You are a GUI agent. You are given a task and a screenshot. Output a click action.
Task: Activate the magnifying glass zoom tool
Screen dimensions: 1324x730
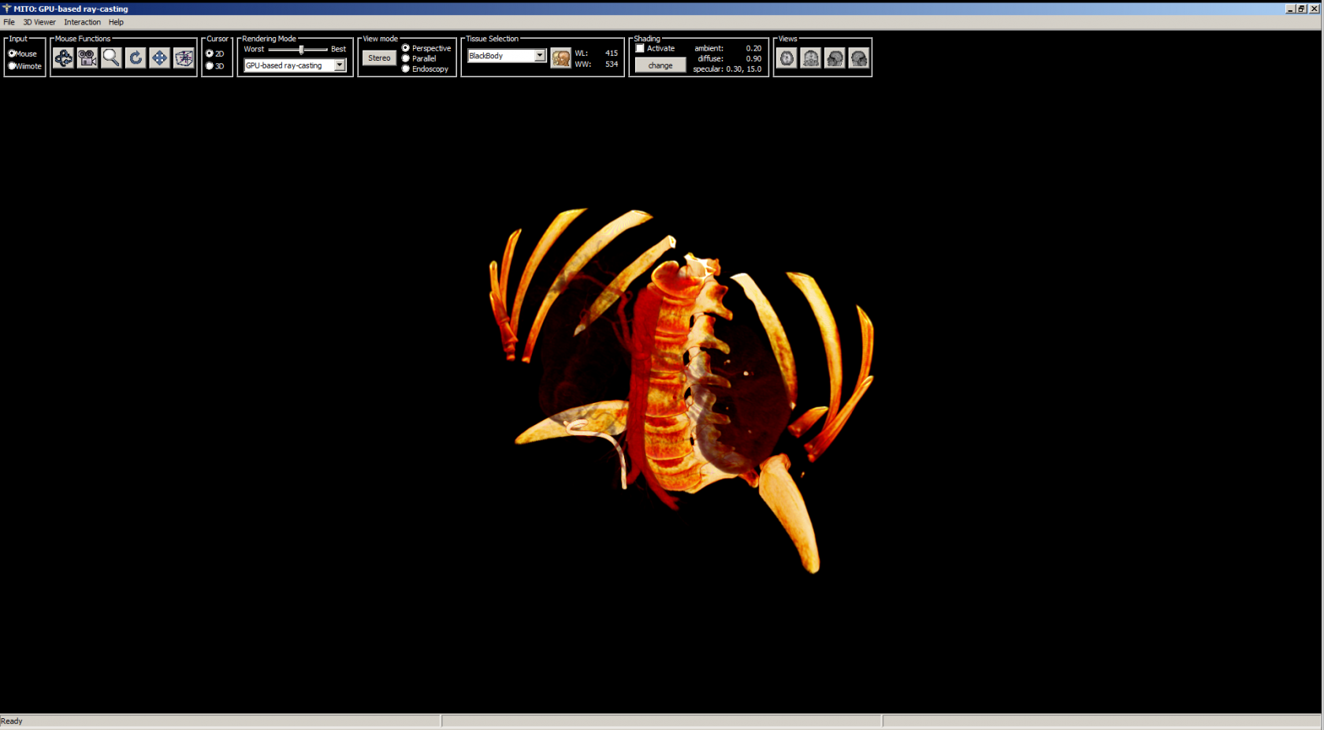pyautogui.click(x=111, y=58)
